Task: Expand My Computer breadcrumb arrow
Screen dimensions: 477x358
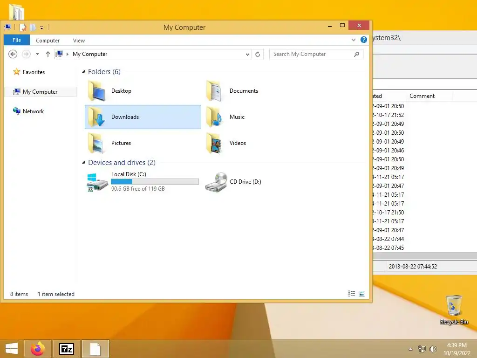Action: [68, 54]
